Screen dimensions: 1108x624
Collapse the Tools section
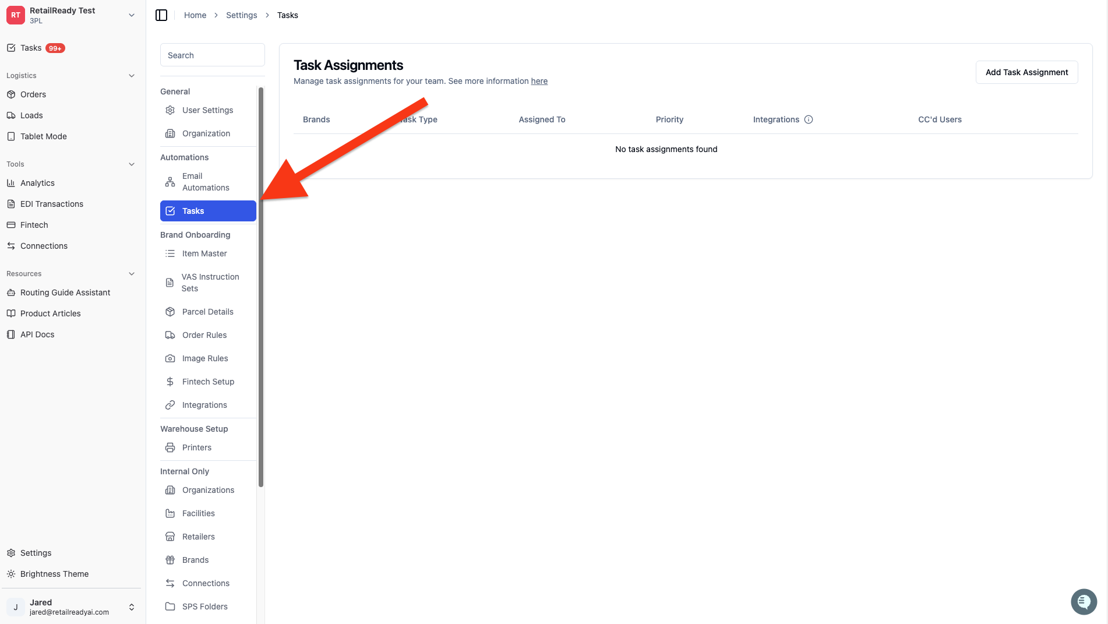click(132, 164)
